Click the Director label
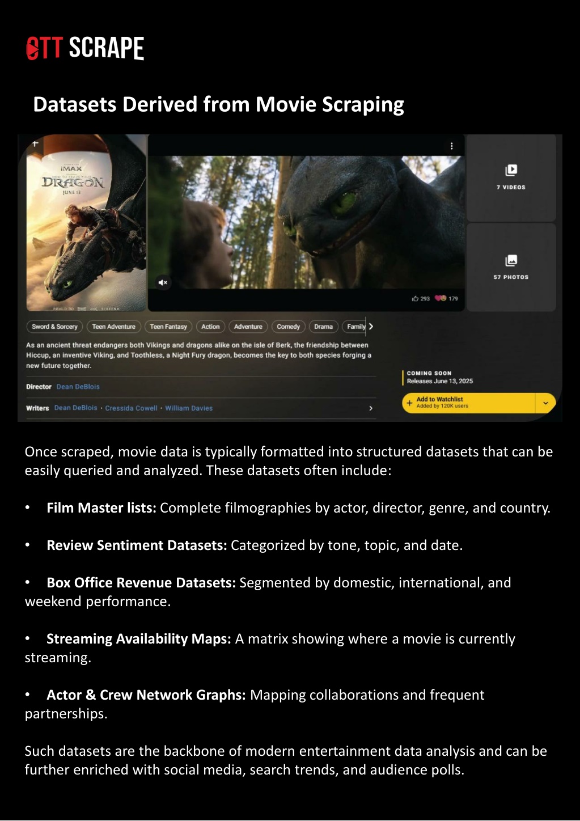 [x=39, y=387]
